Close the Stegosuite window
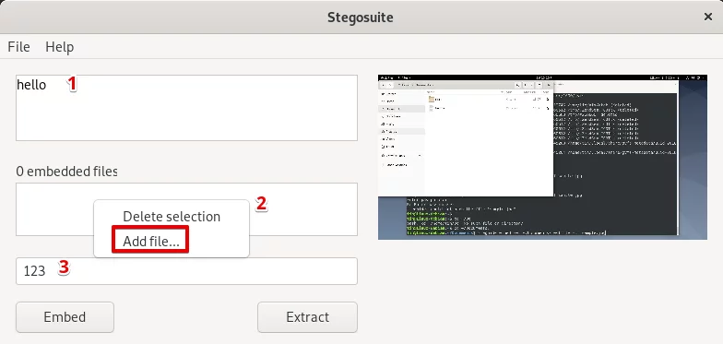Image resolution: width=723 pixels, height=344 pixels. point(708,17)
